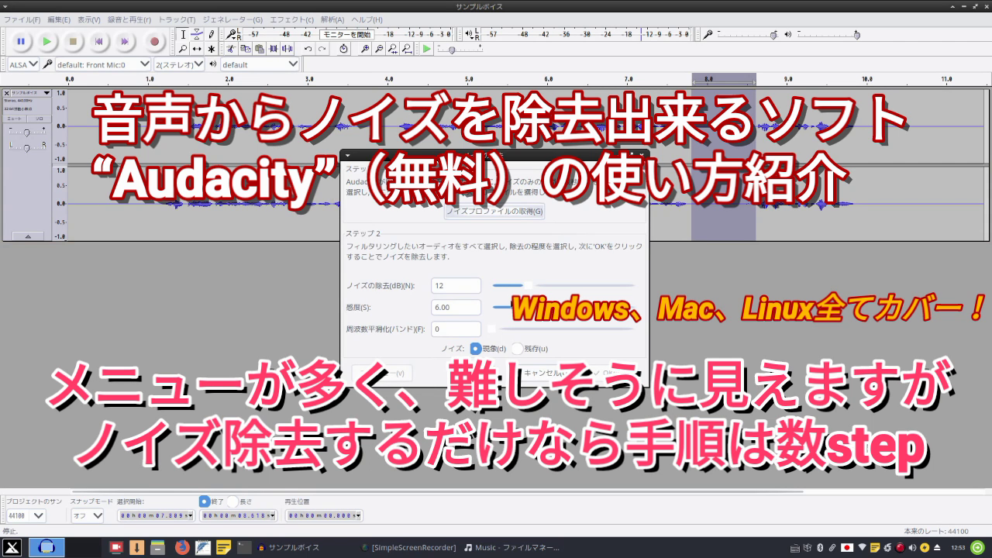Click the taskbar clock showing 12:53
992x558 pixels.
[958, 547]
